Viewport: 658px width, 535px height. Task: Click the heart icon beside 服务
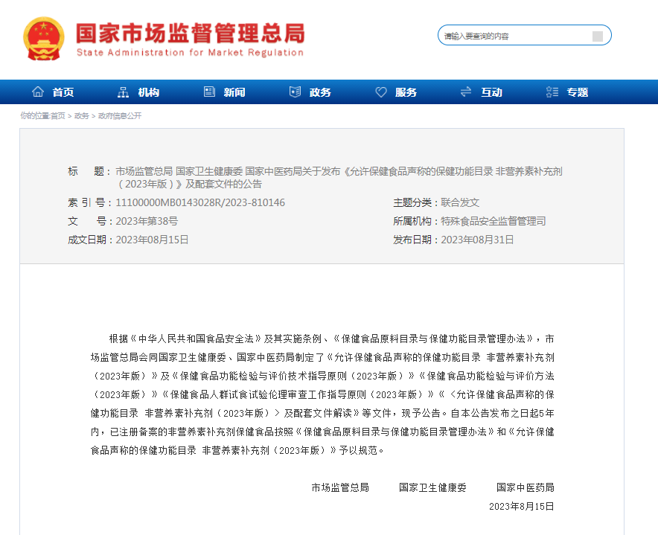click(381, 91)
